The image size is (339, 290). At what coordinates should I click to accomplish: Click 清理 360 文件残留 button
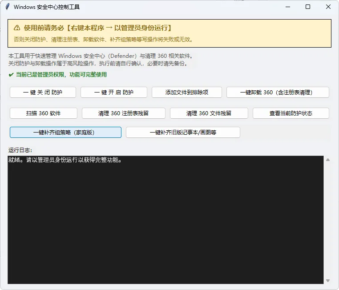pyautogui.click(x=209, y=113)
